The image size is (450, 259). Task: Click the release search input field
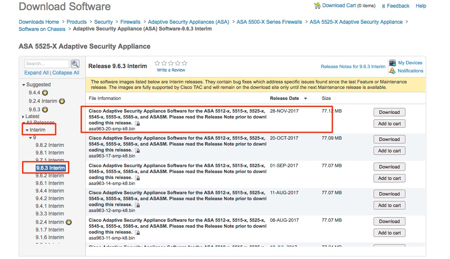coord(46,64)
